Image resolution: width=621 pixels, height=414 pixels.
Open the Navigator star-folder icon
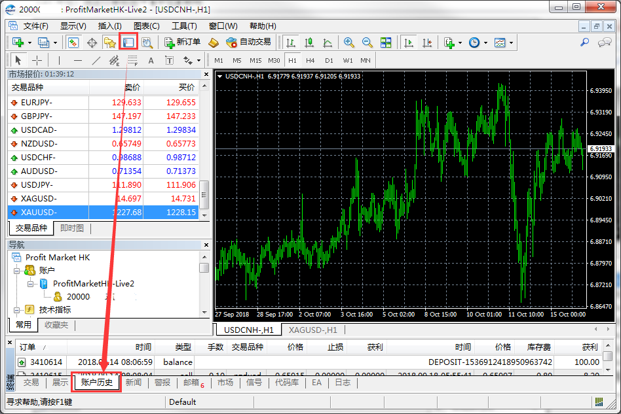coord(109,43)
